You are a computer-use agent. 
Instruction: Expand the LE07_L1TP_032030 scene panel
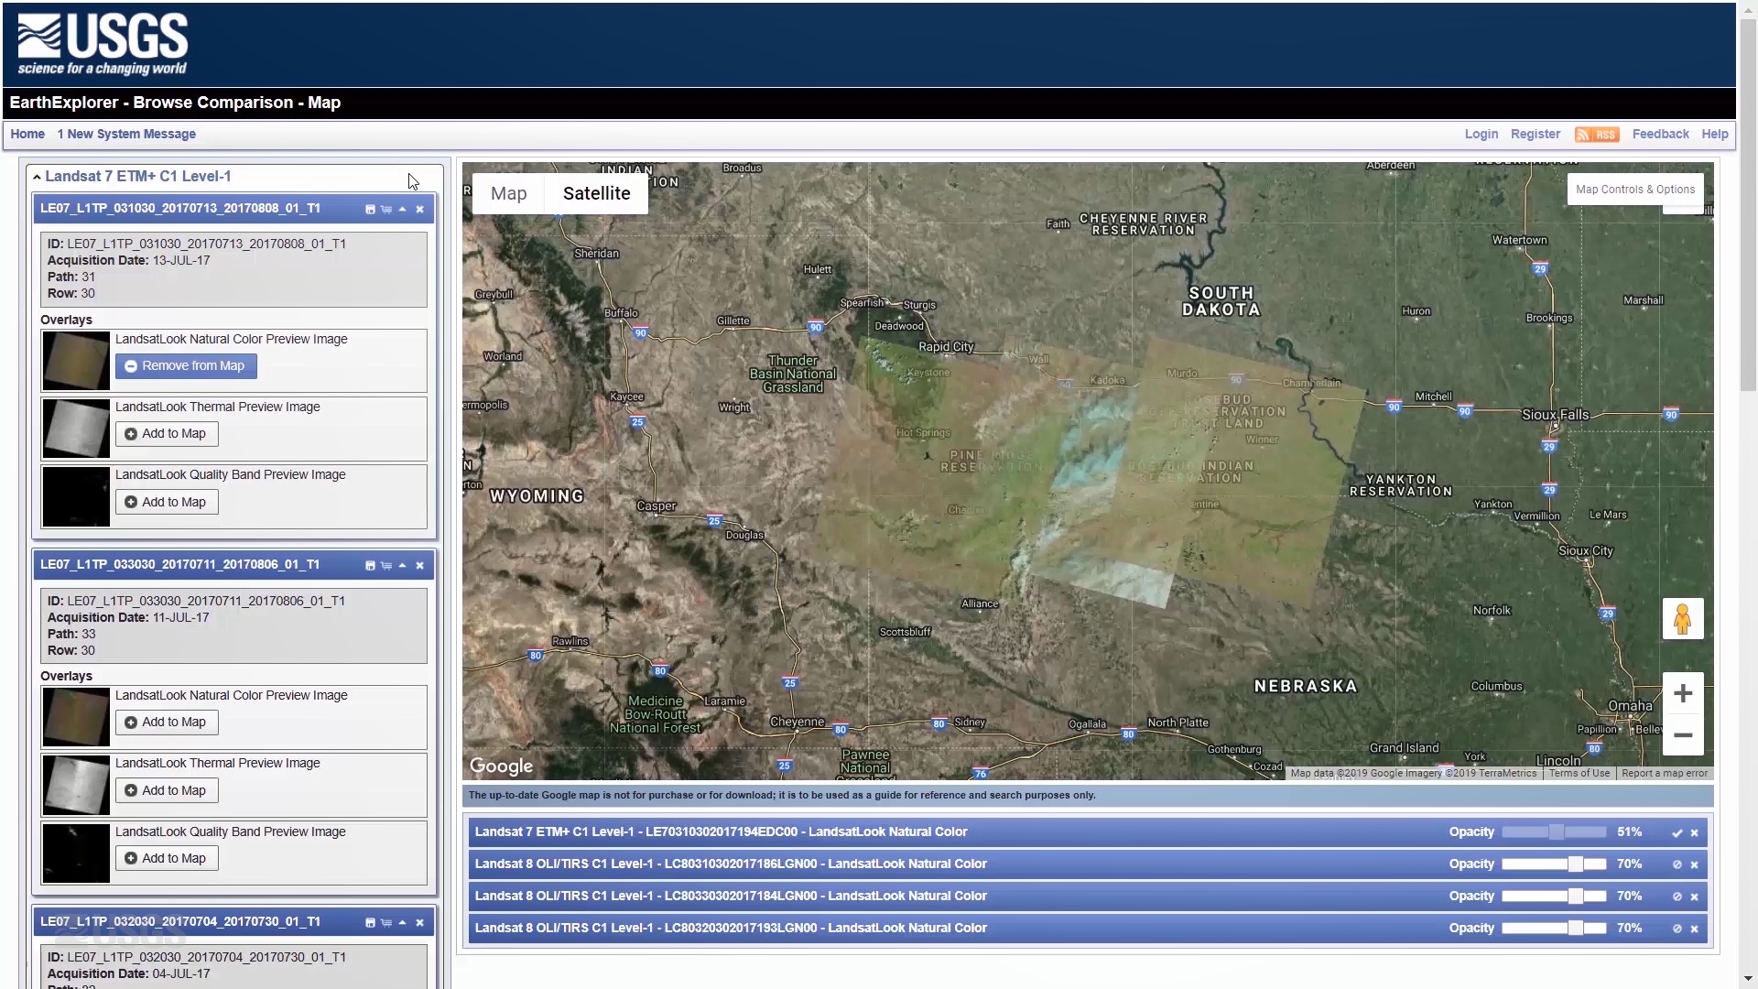tap(403, 921)
